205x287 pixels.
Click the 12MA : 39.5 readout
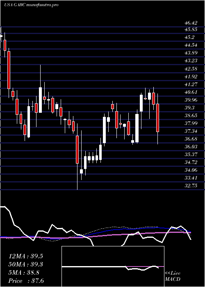click(x=25, y=256)
